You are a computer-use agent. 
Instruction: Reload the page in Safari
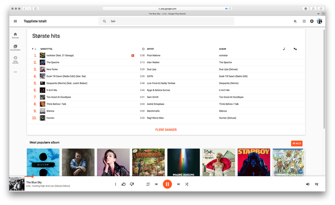point(230,9)
